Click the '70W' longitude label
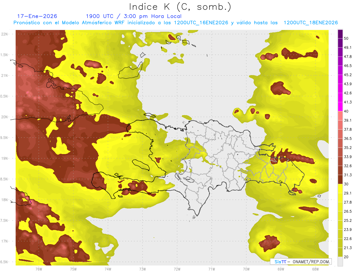 (246, 269)
